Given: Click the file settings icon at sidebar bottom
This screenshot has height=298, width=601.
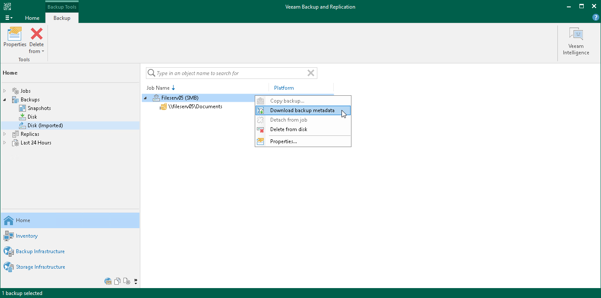Looking at the screenshot, I should click(x=127, y=281).
